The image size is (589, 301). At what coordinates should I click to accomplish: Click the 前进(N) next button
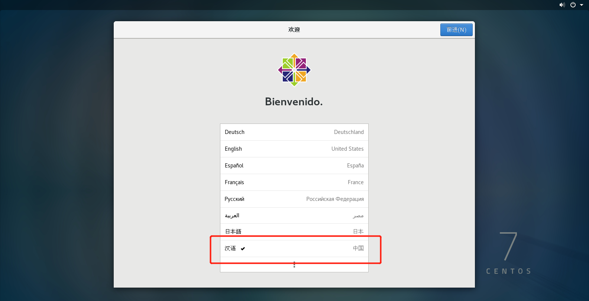[456, 30]
